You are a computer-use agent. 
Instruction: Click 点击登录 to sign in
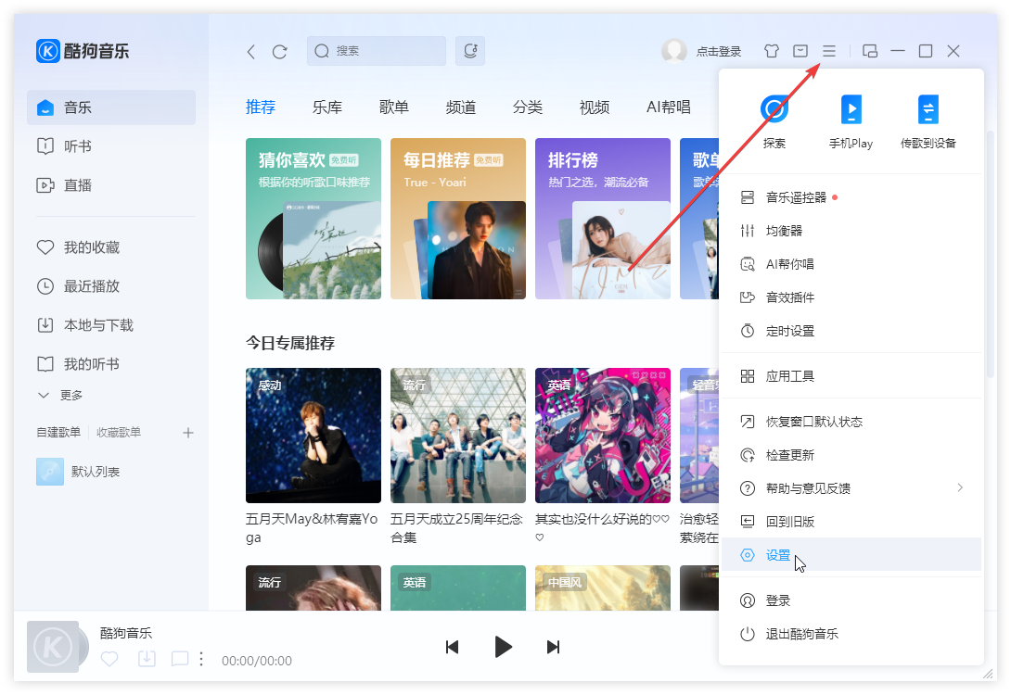719,51
